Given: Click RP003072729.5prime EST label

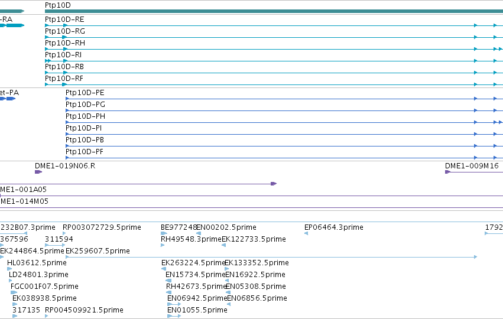Looking at the screenshot, I should (102, 227).
